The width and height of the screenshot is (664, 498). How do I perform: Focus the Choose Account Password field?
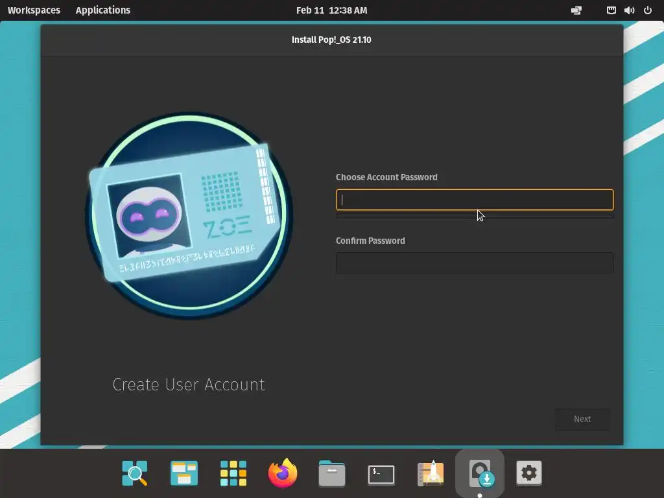click(475, 200)
